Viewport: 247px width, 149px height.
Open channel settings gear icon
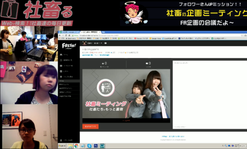[61, 76]
